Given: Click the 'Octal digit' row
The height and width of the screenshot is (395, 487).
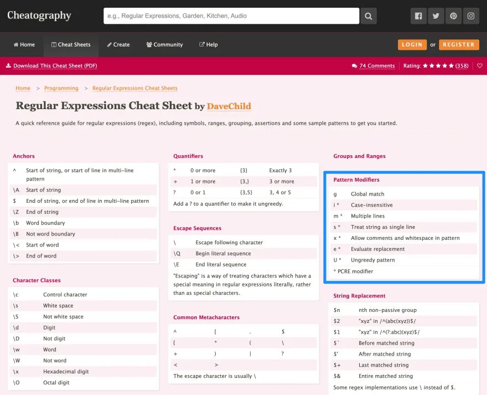Looking at the screenshot, I should 83,383.
